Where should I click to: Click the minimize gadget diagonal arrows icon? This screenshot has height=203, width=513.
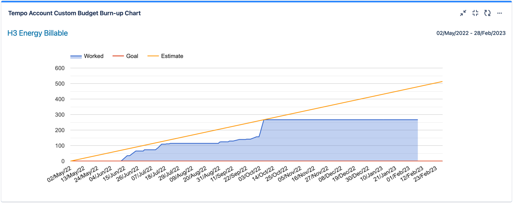(463, 13)
